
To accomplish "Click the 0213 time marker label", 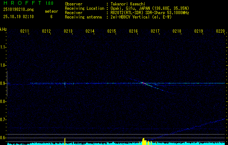I will (x=68, y=31).
